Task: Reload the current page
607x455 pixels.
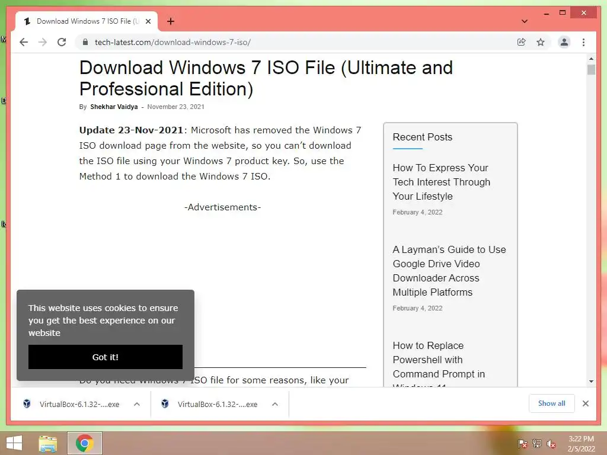Action: [62, 42]
